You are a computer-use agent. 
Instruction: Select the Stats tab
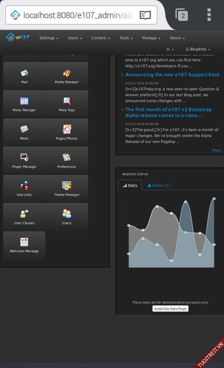pyautogui.click(x=130, y=186)
